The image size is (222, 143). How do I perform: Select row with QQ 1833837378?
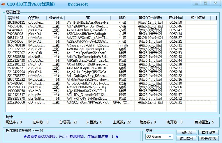click(x=109, y=99)
